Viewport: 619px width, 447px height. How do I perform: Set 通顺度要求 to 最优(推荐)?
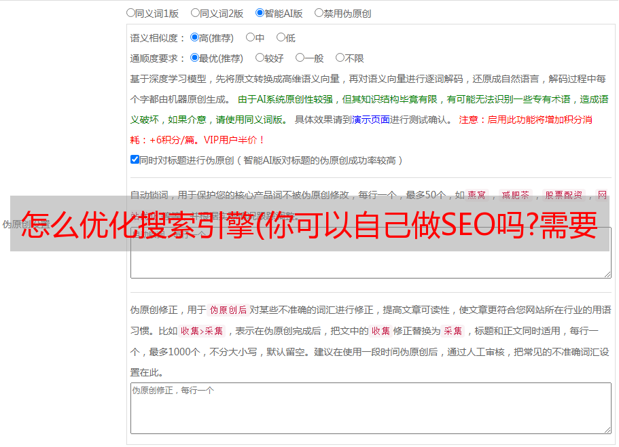click(194, 58)
